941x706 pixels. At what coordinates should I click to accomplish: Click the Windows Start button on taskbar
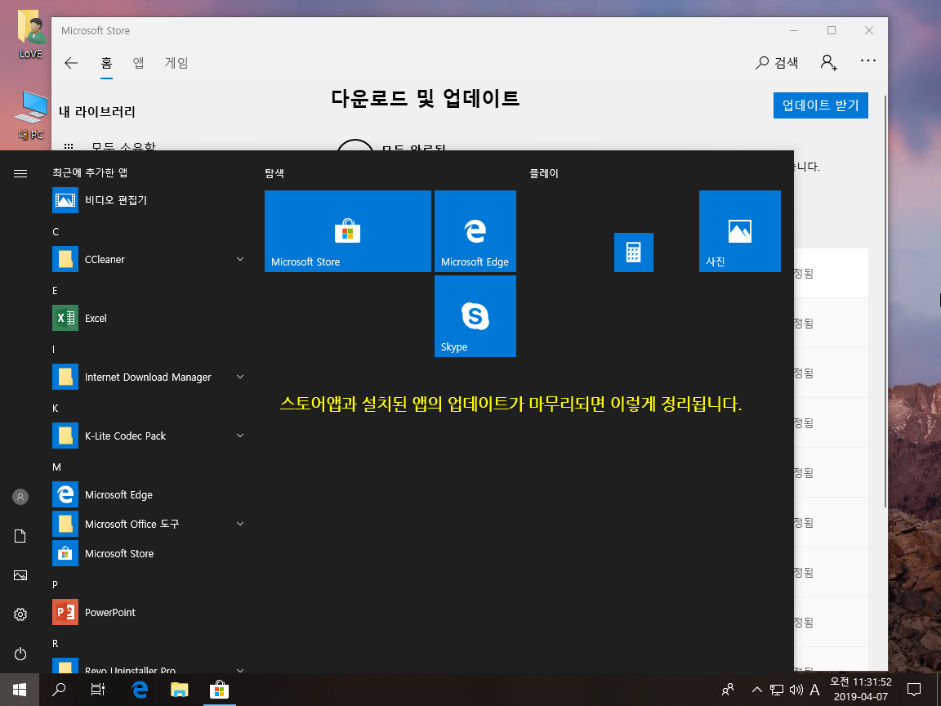pos(20,690)
